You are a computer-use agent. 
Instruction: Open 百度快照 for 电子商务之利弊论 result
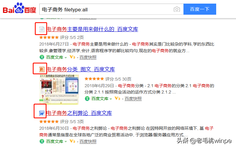88,141
